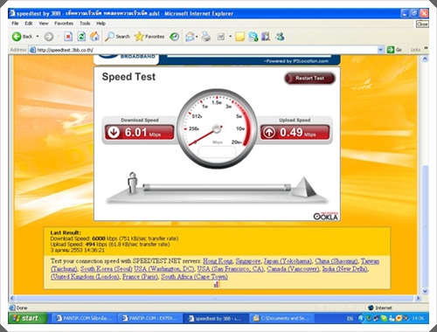Screen dimensions: 437x332
Task: Open the South Korea (Seoul) server link
Action: point(106,269)
